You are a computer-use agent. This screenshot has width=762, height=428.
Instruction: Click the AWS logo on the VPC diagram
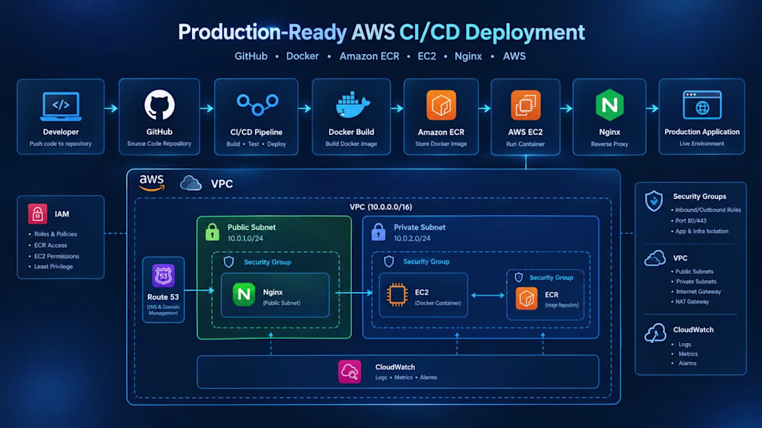pos(152,183)
